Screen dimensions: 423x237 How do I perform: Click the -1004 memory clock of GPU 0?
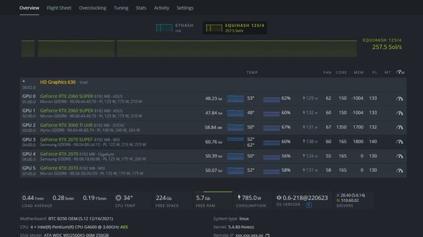click(357, 98)
